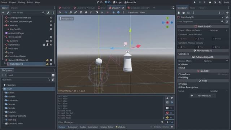Open the viewport Transform menu

tap(132, 13)
